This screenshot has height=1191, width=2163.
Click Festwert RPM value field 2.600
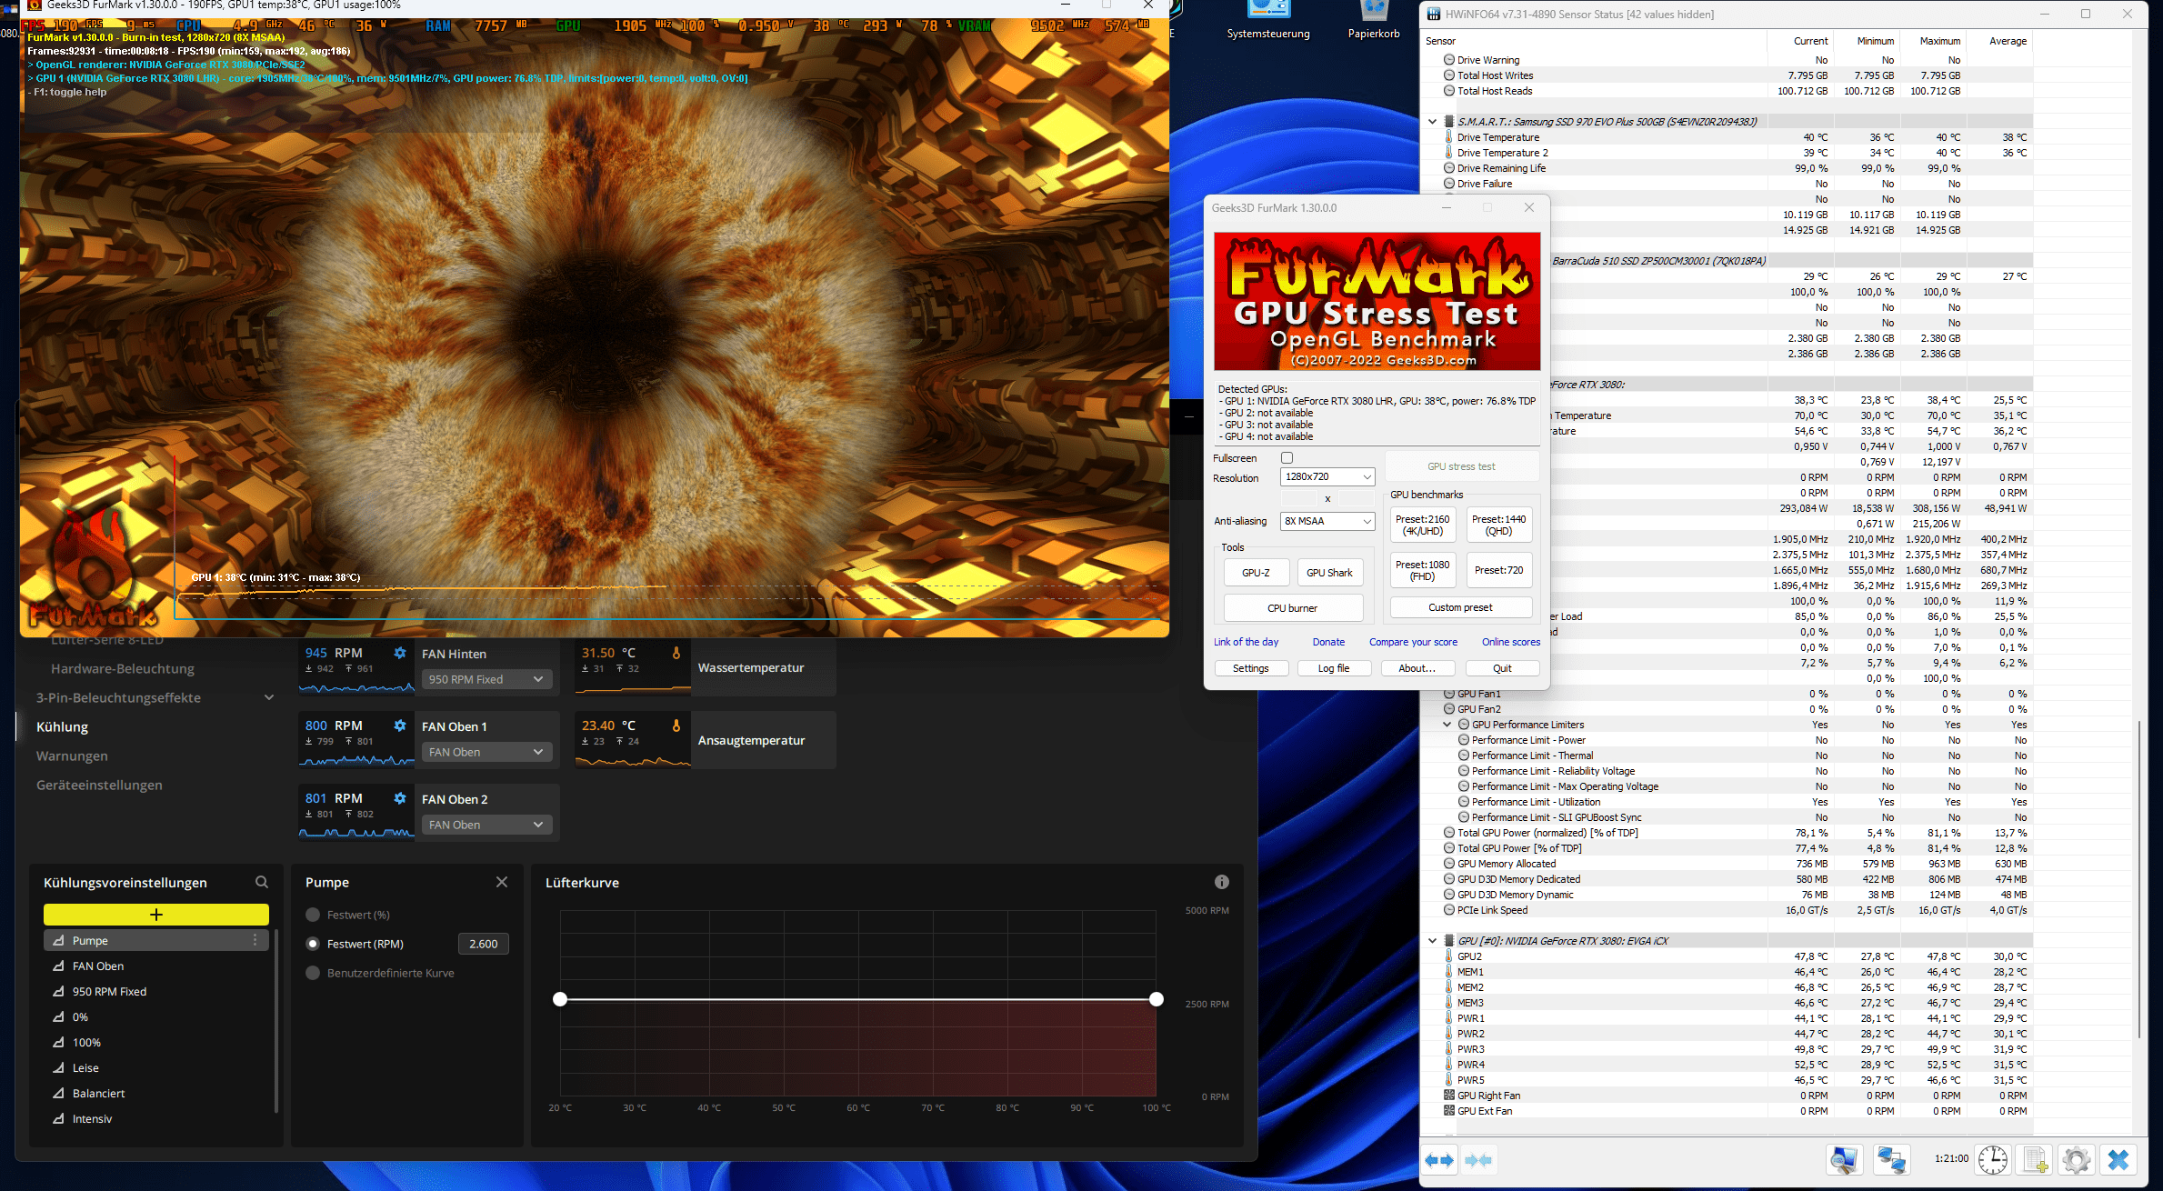pyautogui.click(x=484, y=944)
